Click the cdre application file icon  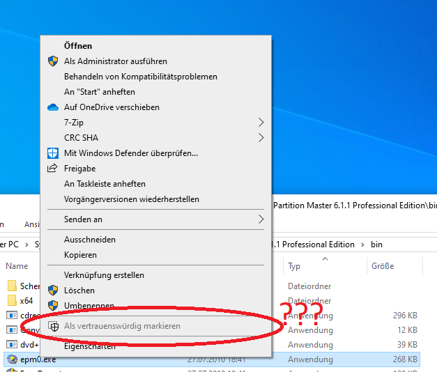point(12,316)
